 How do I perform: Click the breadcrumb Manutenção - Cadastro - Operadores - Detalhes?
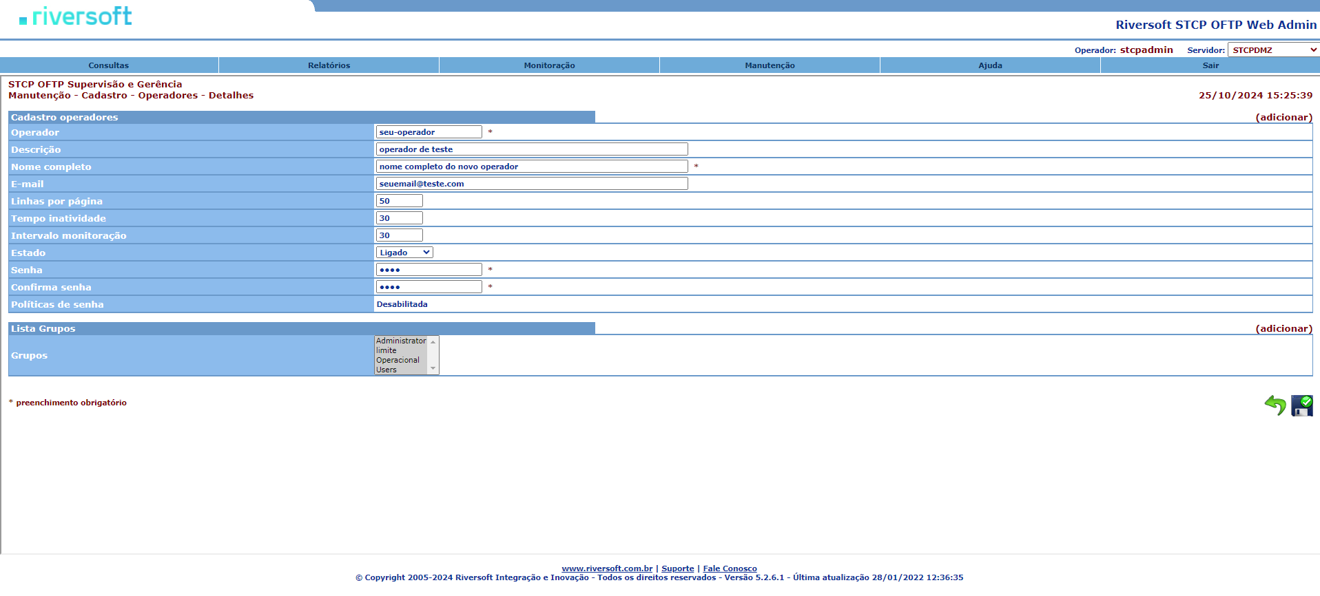tap(131, 96)
